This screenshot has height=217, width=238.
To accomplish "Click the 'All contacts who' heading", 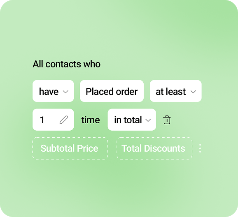I will 66,64.
